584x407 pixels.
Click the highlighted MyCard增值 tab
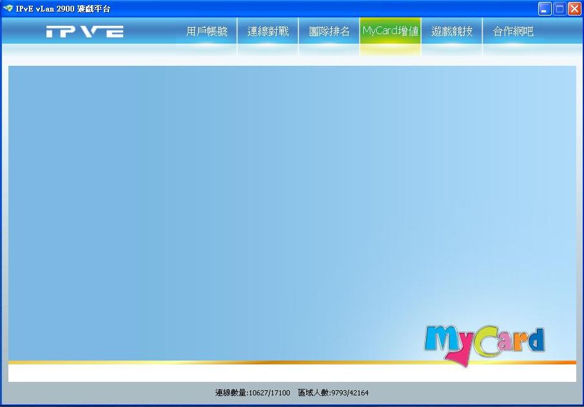pos(390,32)
